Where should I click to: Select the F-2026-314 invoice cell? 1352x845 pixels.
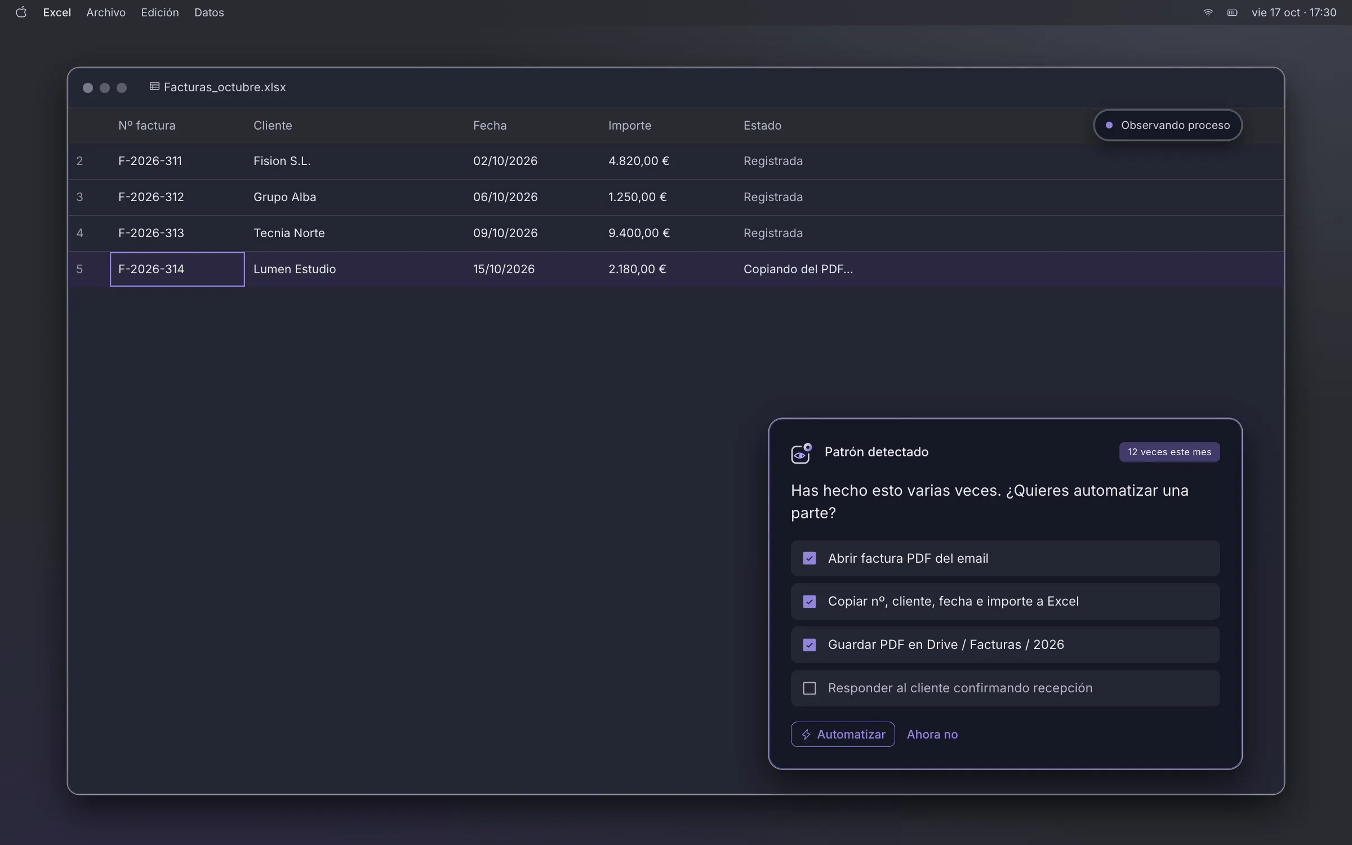click(x=177, y=269)
